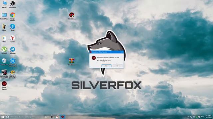Click the ENG language indicator

[x=203, y=117]
